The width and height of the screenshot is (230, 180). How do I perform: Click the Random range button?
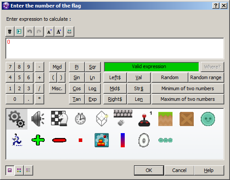(206, 77)
